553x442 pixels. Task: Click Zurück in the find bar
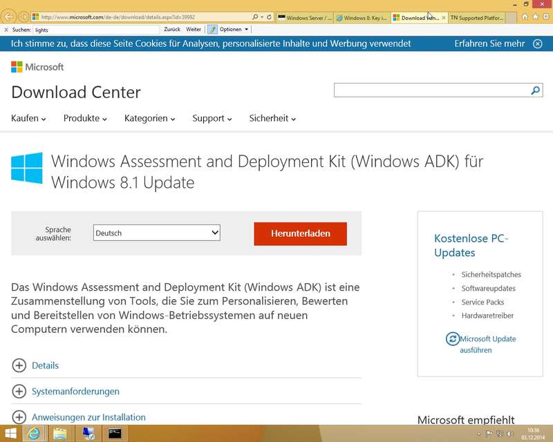tap(172, 30)
